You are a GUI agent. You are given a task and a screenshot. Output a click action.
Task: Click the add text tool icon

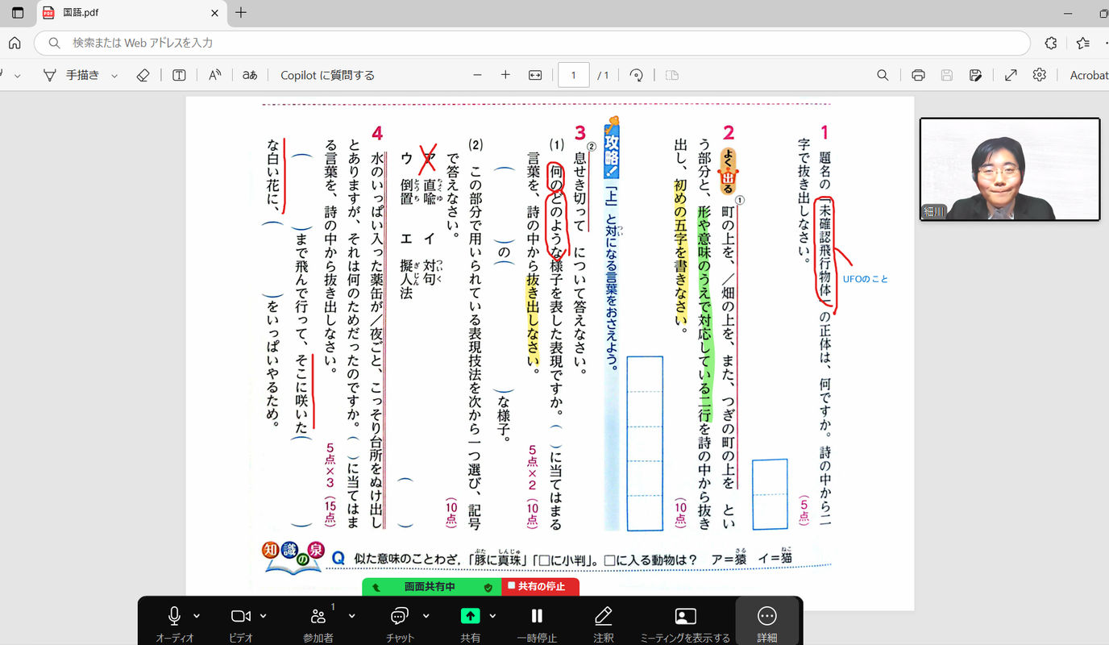[x=179, y=75]
